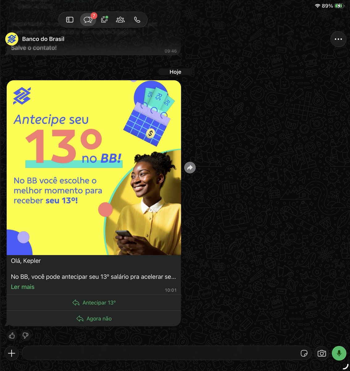Tap the green microphone voice button
350x371 pixels.
click(x=339, y=353)
